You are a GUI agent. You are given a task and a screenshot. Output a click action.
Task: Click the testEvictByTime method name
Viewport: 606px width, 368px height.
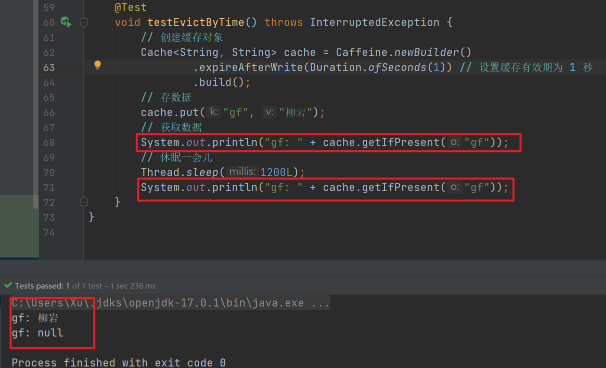click(x=202, y=22)
